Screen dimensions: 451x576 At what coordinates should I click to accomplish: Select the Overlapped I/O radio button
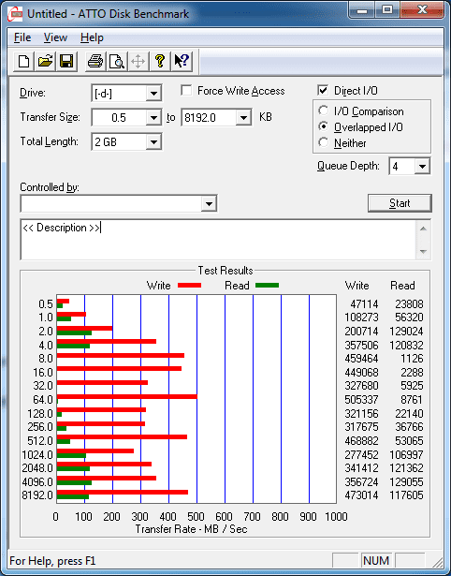[324, 126]
